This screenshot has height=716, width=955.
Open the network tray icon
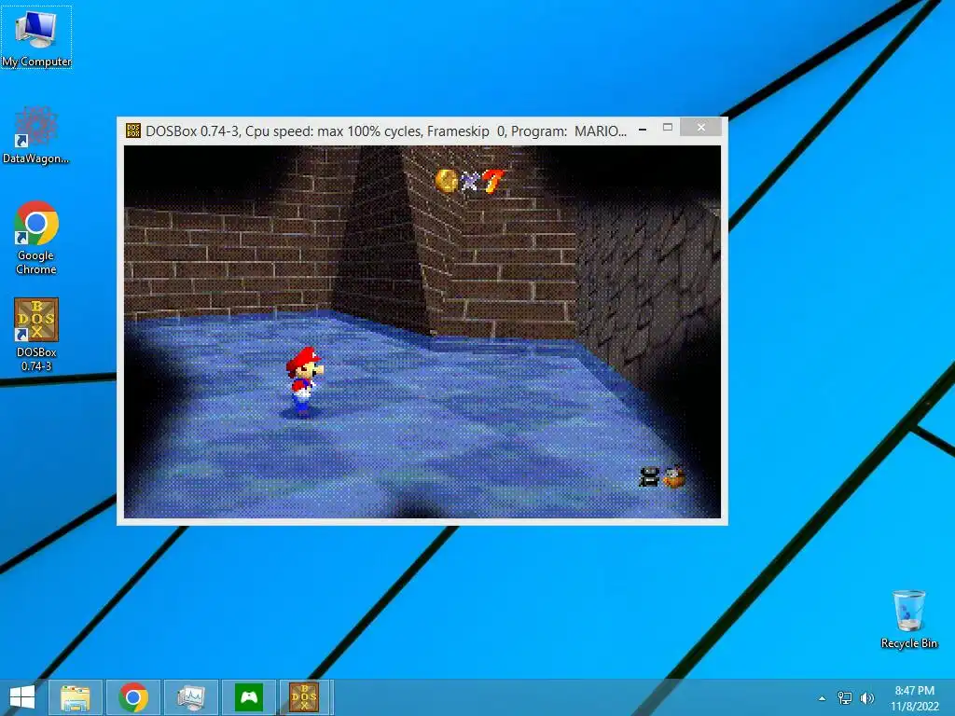845,698
